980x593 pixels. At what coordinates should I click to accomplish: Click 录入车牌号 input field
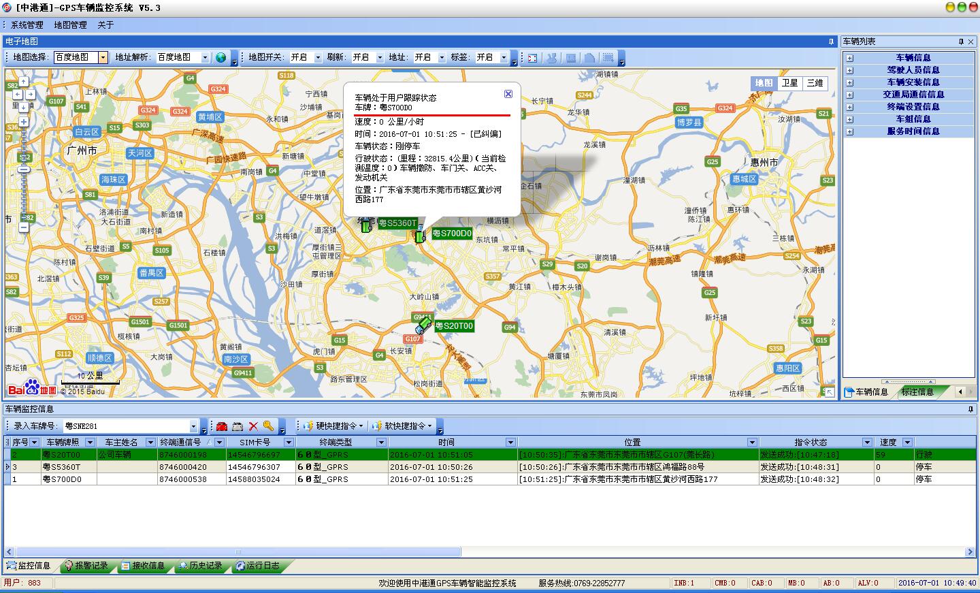coord(126,426)
